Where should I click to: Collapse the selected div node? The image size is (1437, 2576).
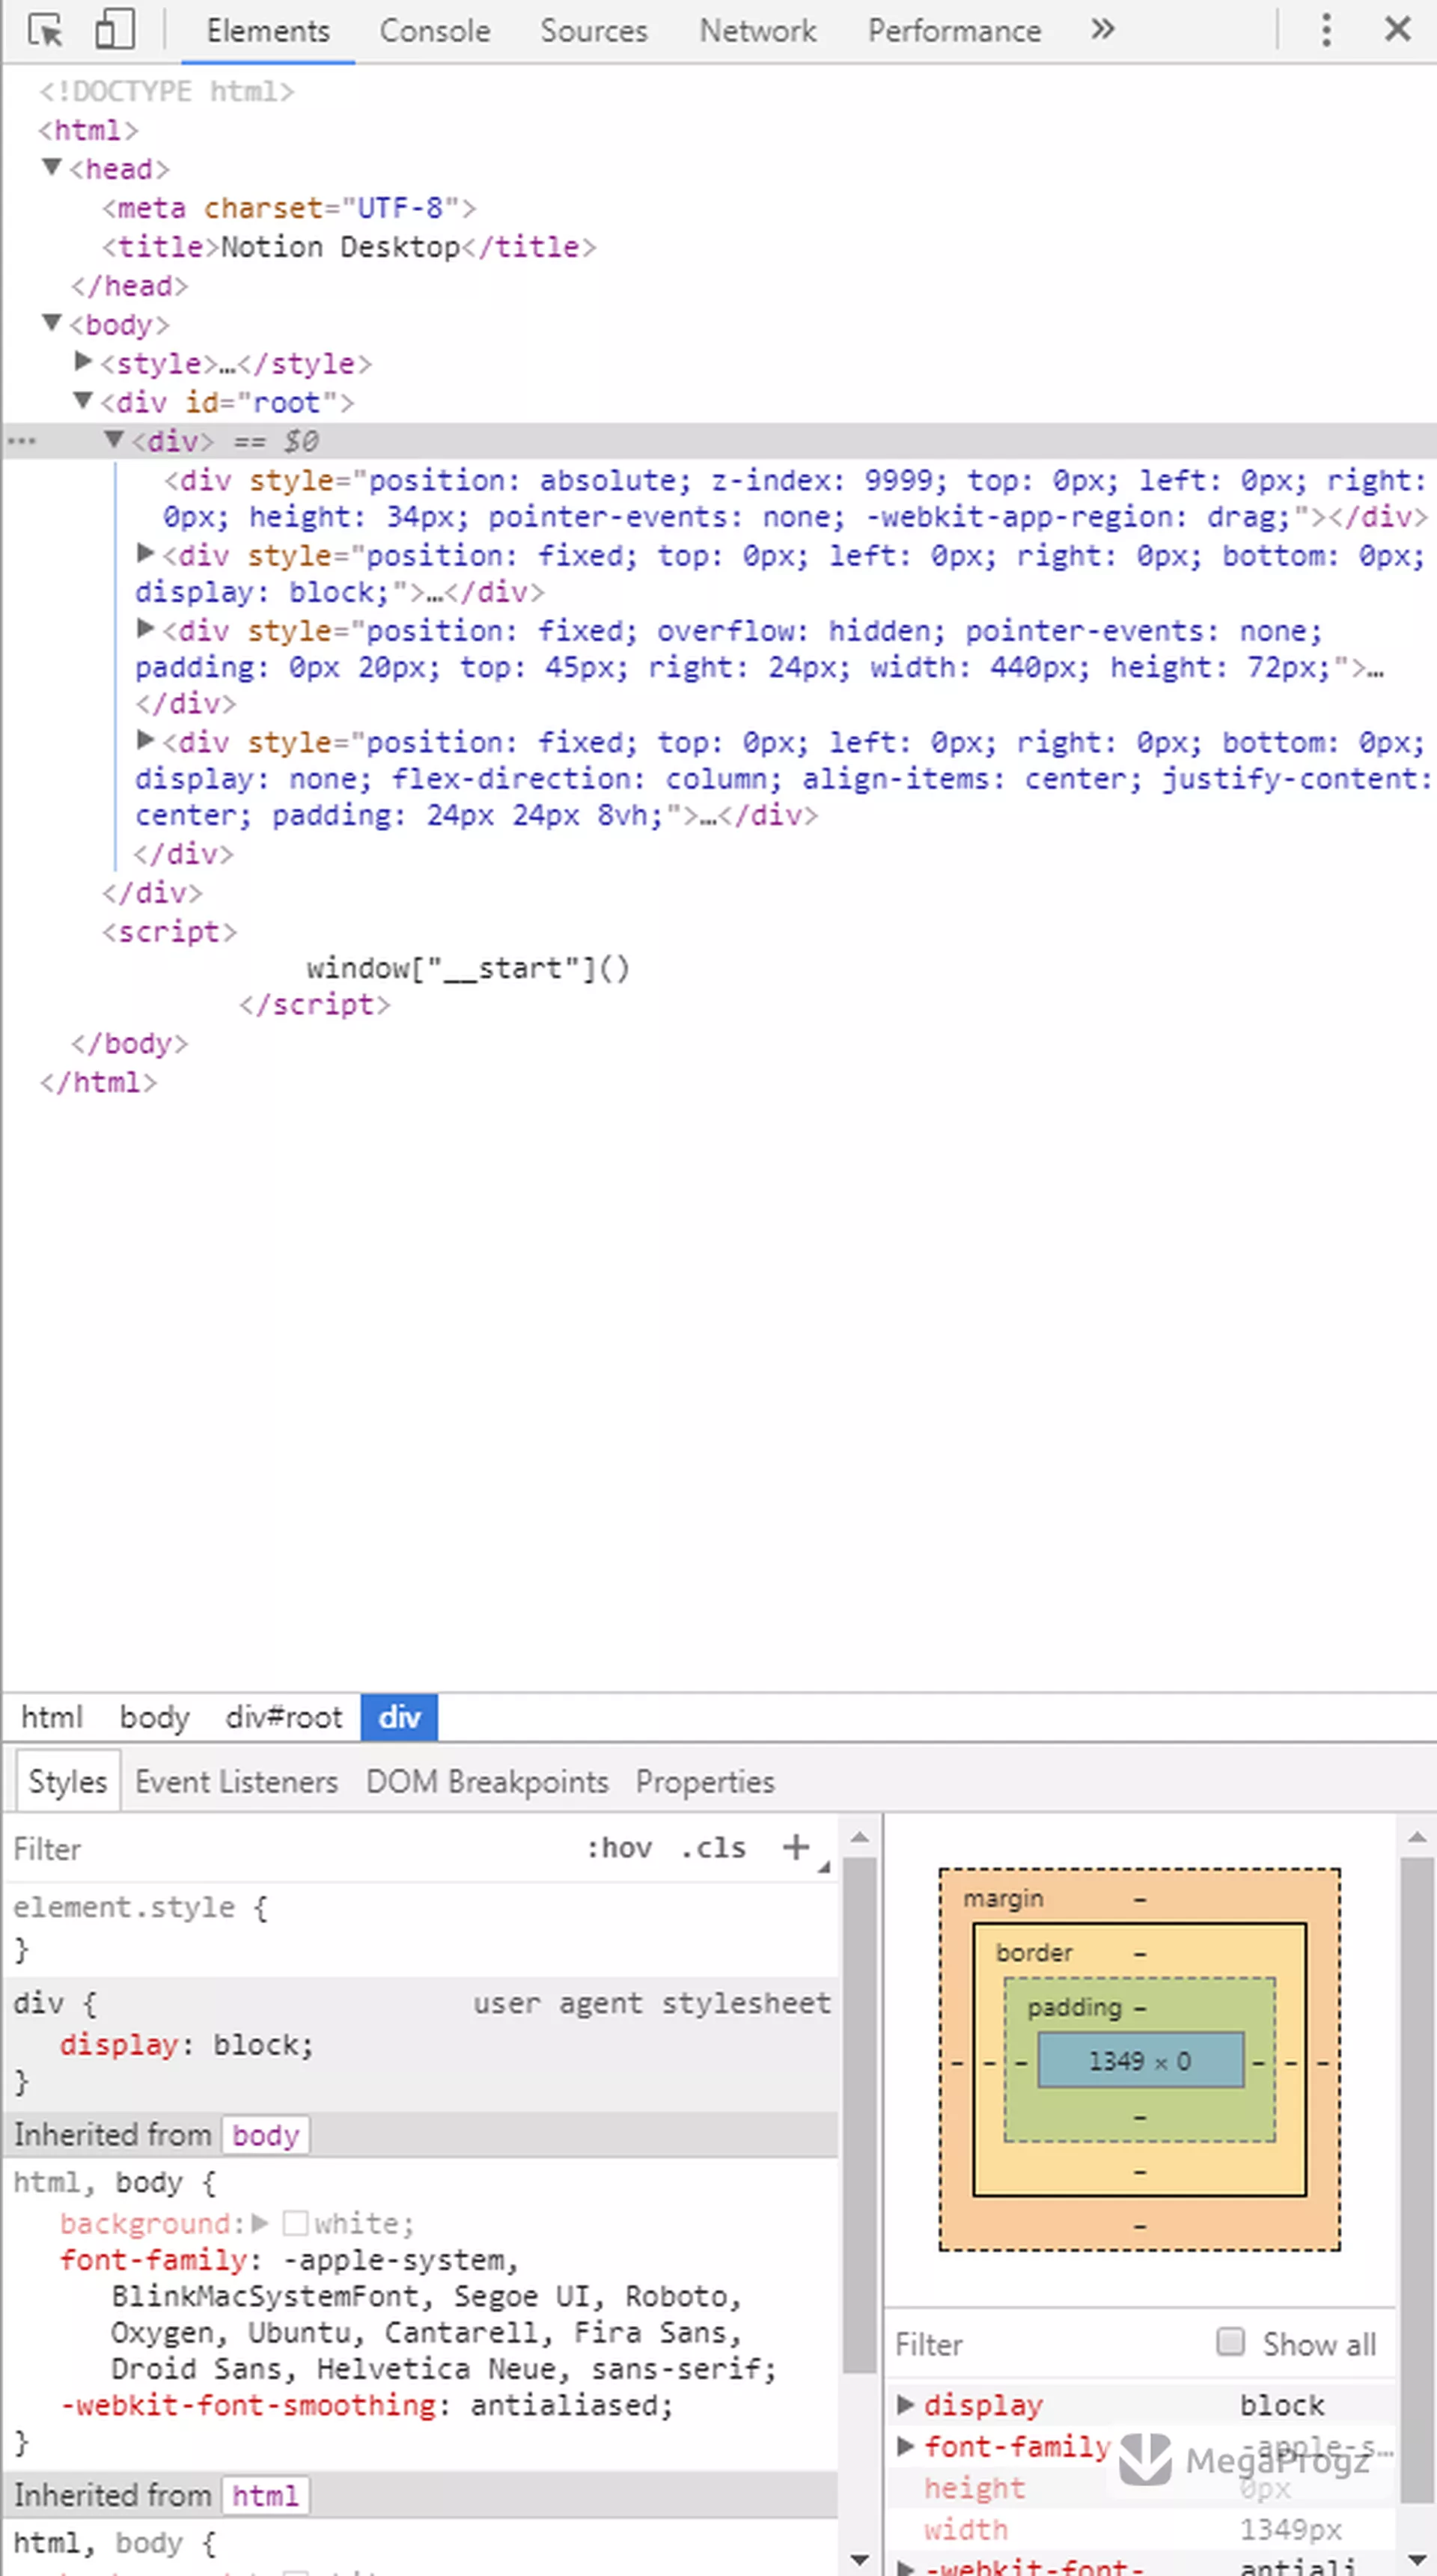[x=115, y=439]
